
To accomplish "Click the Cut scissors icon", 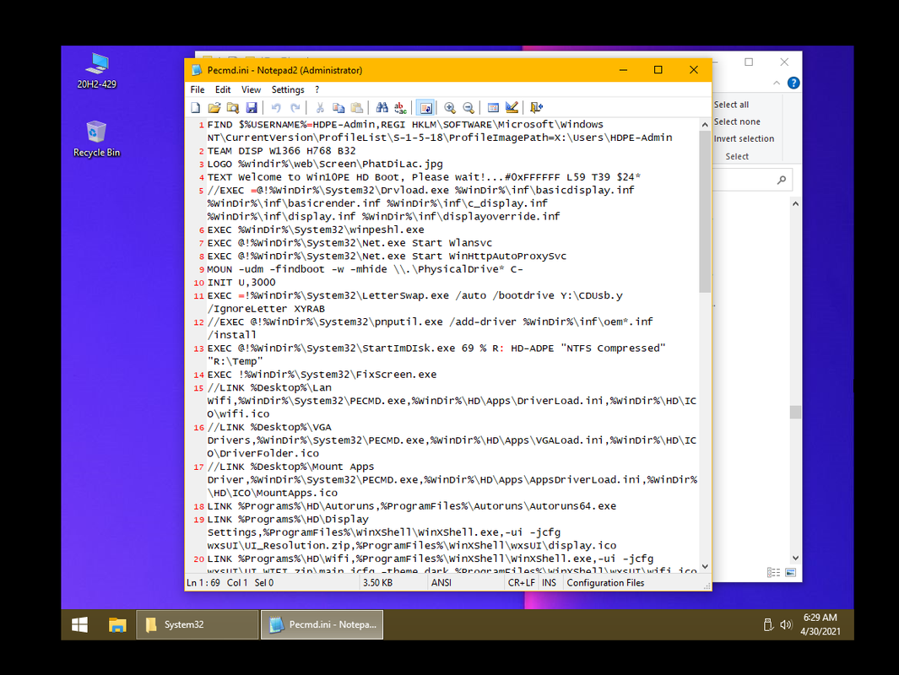I will pos(320,108).
